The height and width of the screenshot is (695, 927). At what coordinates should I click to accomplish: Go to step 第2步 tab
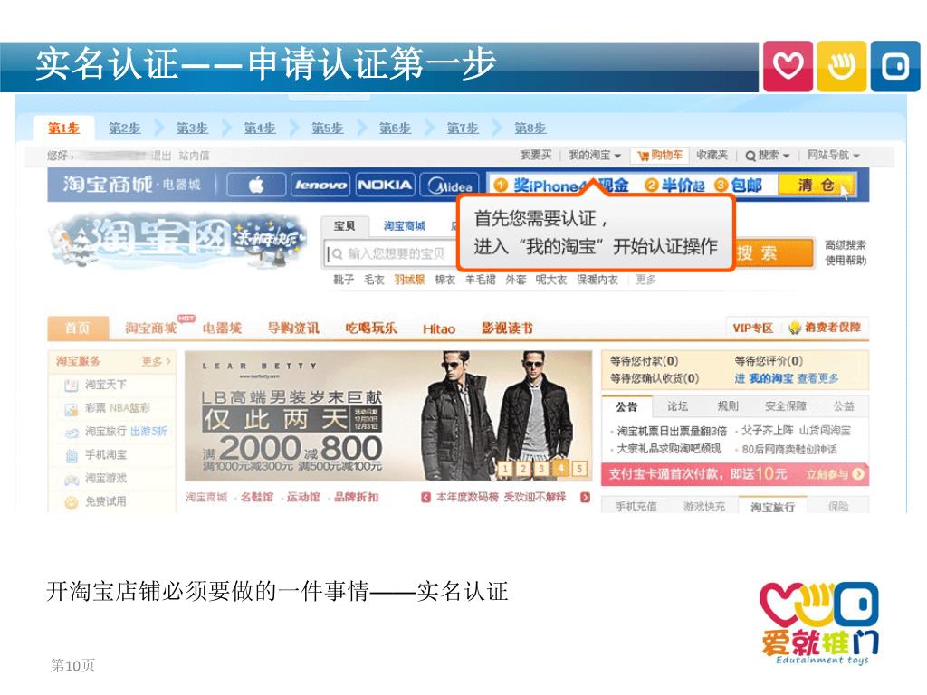tap(124, 128)
